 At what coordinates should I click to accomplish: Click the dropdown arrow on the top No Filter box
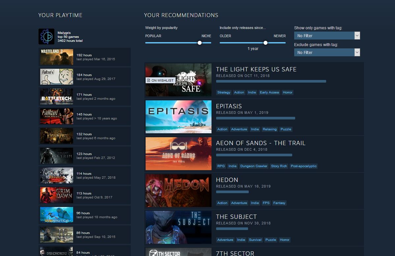pyautogui.click(x=357, y=36)
